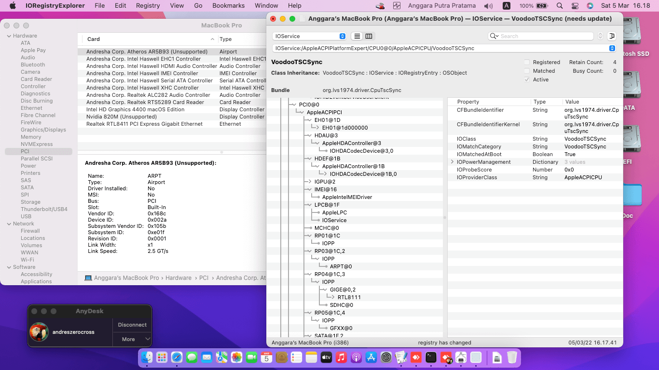Open Mail from the Dock
Screen dimensions: 659x370
[206, 357]
